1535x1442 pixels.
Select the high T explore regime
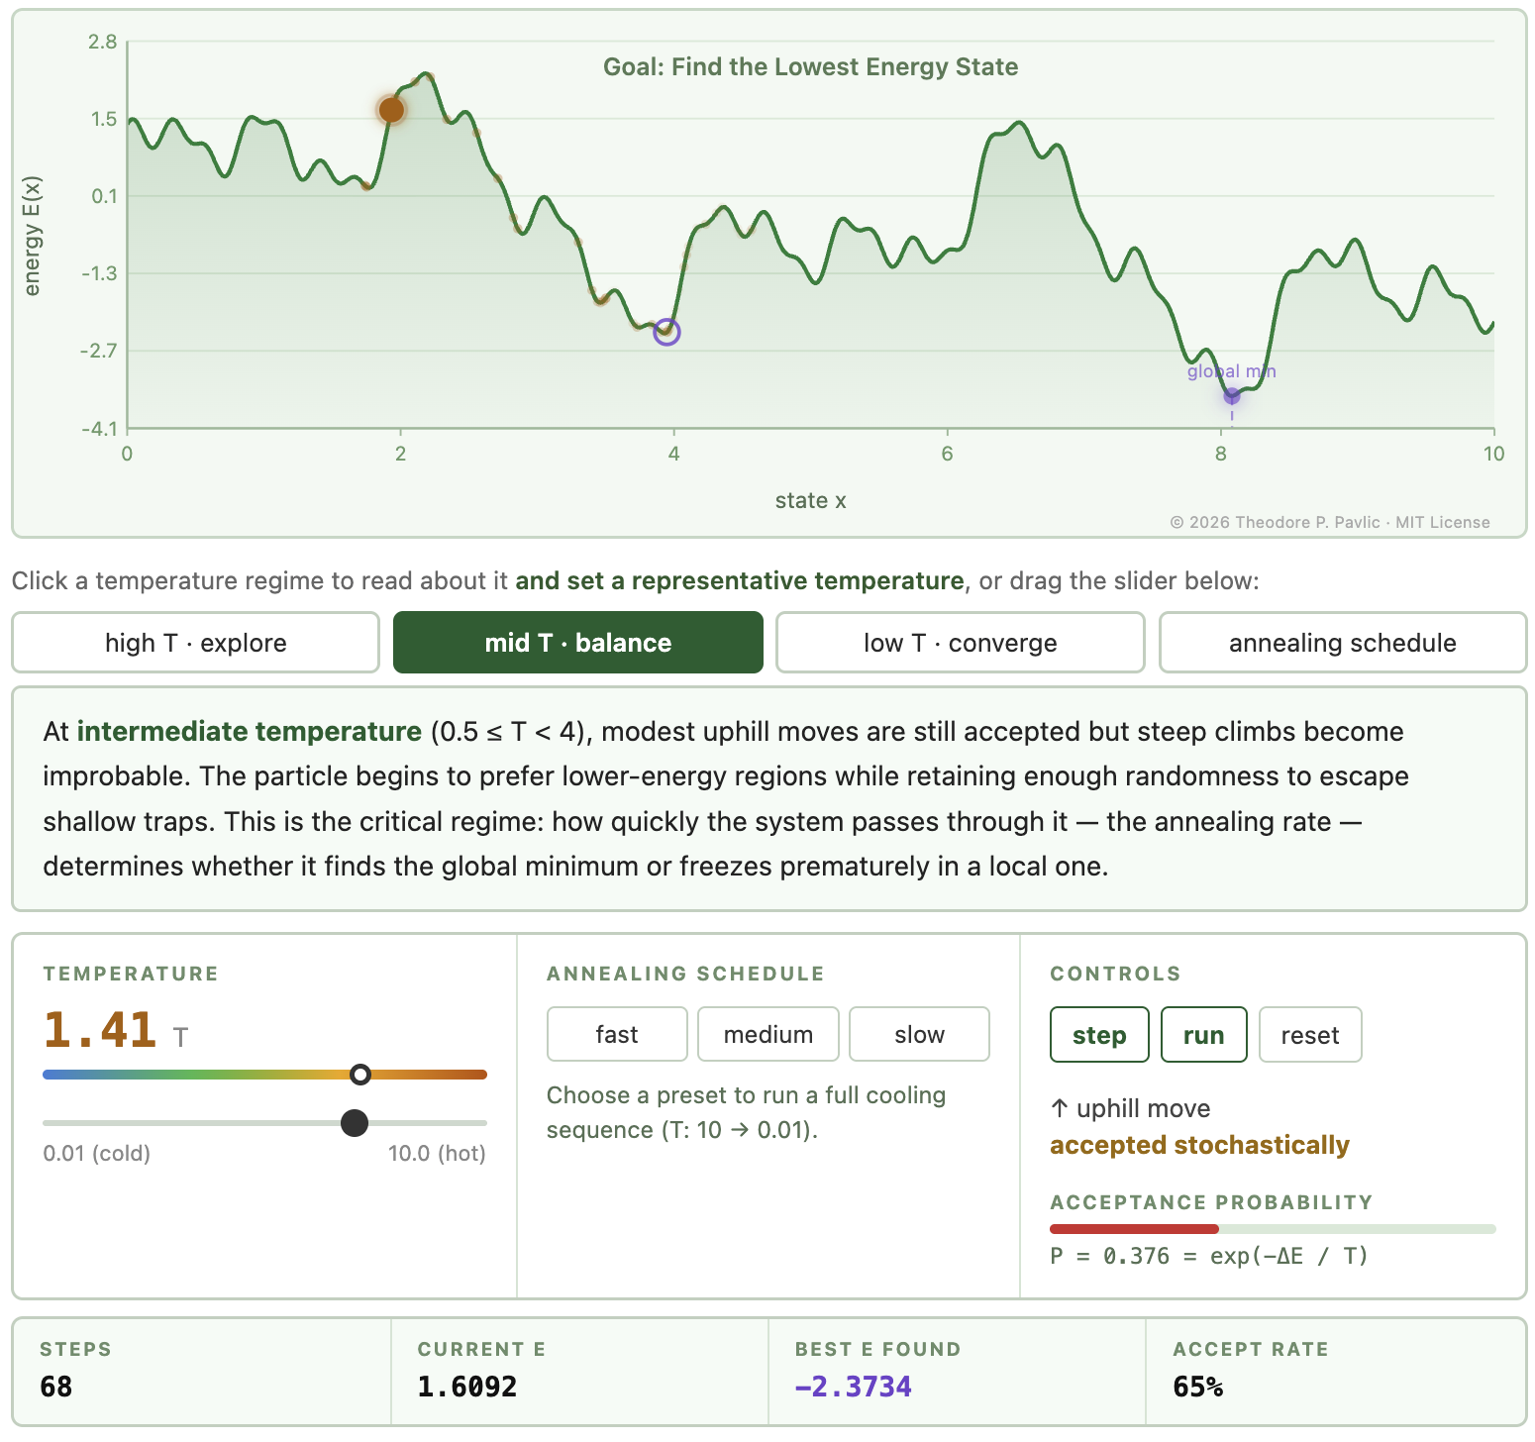click(195, 643)
